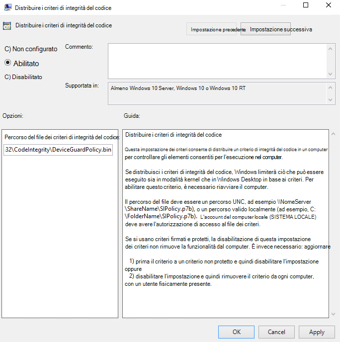Minimize the dialog window
The width and height of the screenshot is (340, 342).
tap(283, 5)
